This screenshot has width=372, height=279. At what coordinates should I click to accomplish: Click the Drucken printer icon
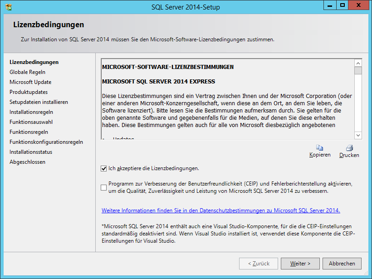349,148
